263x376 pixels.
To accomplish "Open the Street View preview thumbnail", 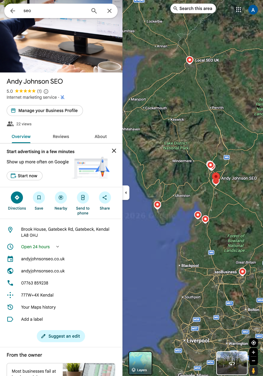I will 232,363.
